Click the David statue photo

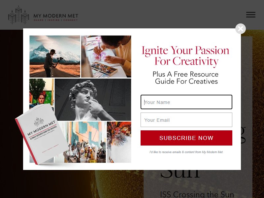point(93,100)
